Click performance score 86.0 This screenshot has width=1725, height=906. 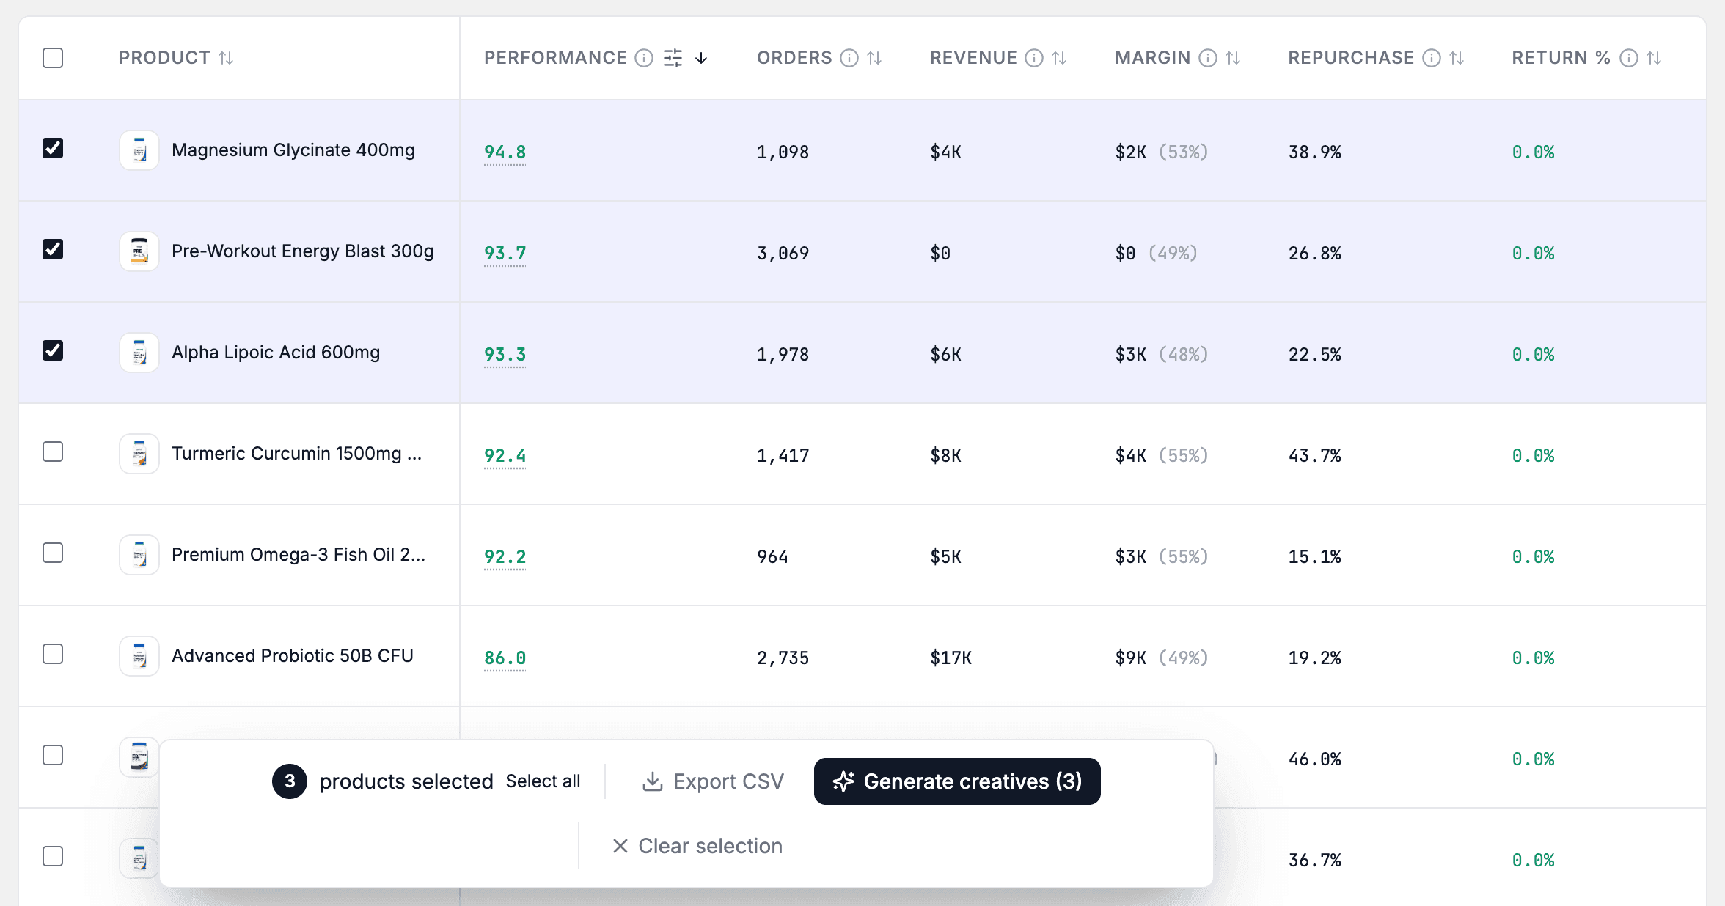[505, 658]
